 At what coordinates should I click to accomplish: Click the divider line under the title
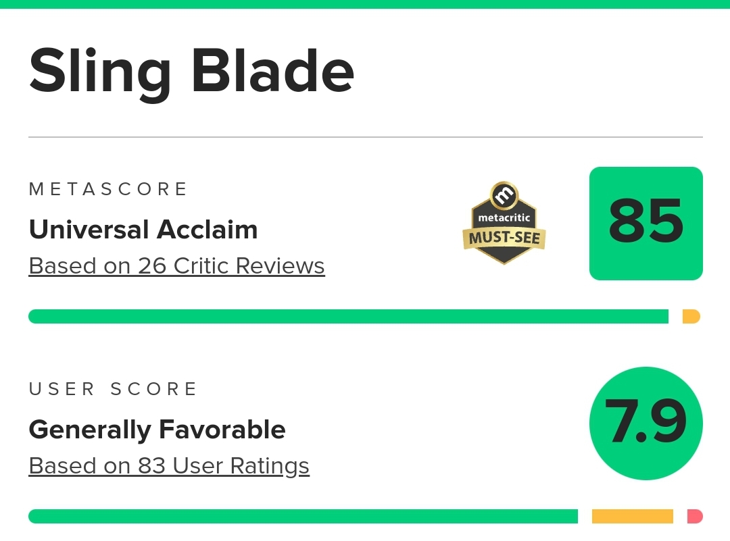(x=366, y=137)
